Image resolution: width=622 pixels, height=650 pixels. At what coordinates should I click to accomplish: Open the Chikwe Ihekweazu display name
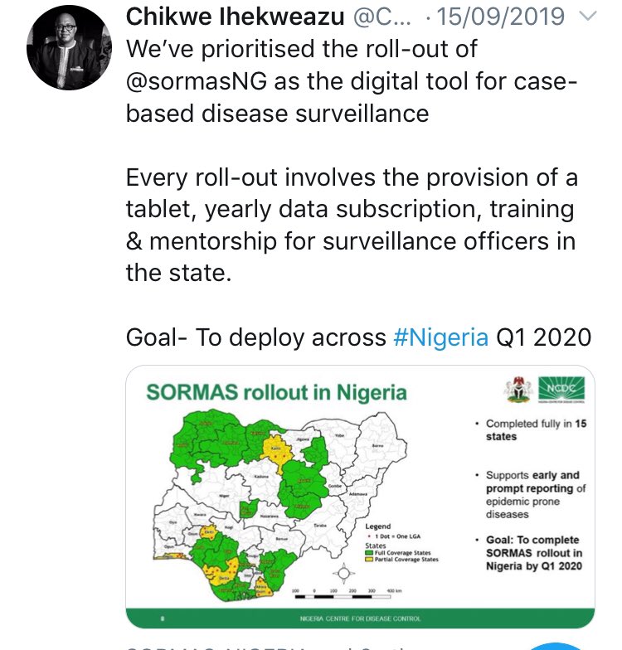click(236, 17)
